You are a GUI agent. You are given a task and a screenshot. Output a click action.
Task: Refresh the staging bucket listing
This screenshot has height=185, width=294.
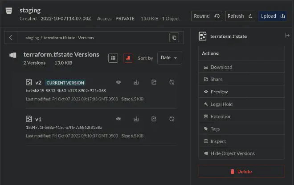(x=240, y=16)
